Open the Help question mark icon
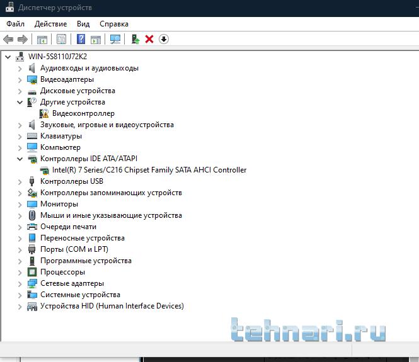419x362 pixels. [x=81, y=39]
